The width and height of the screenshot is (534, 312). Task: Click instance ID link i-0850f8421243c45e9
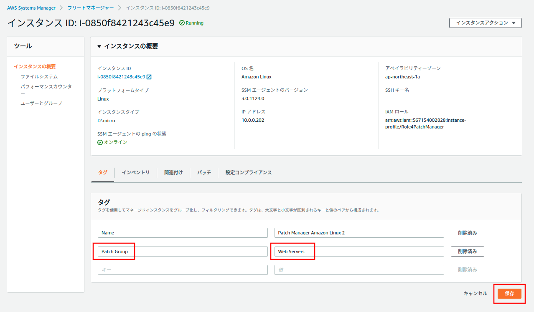(121, 77)
